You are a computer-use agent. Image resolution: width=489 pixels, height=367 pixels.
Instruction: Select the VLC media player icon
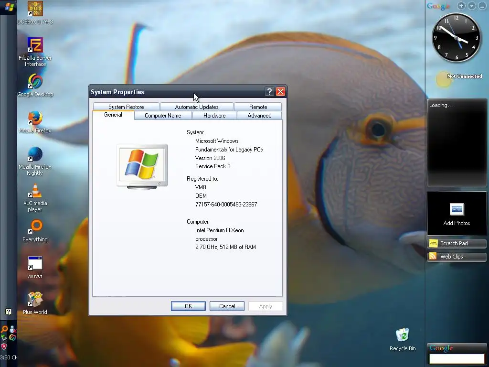(35, 198)
